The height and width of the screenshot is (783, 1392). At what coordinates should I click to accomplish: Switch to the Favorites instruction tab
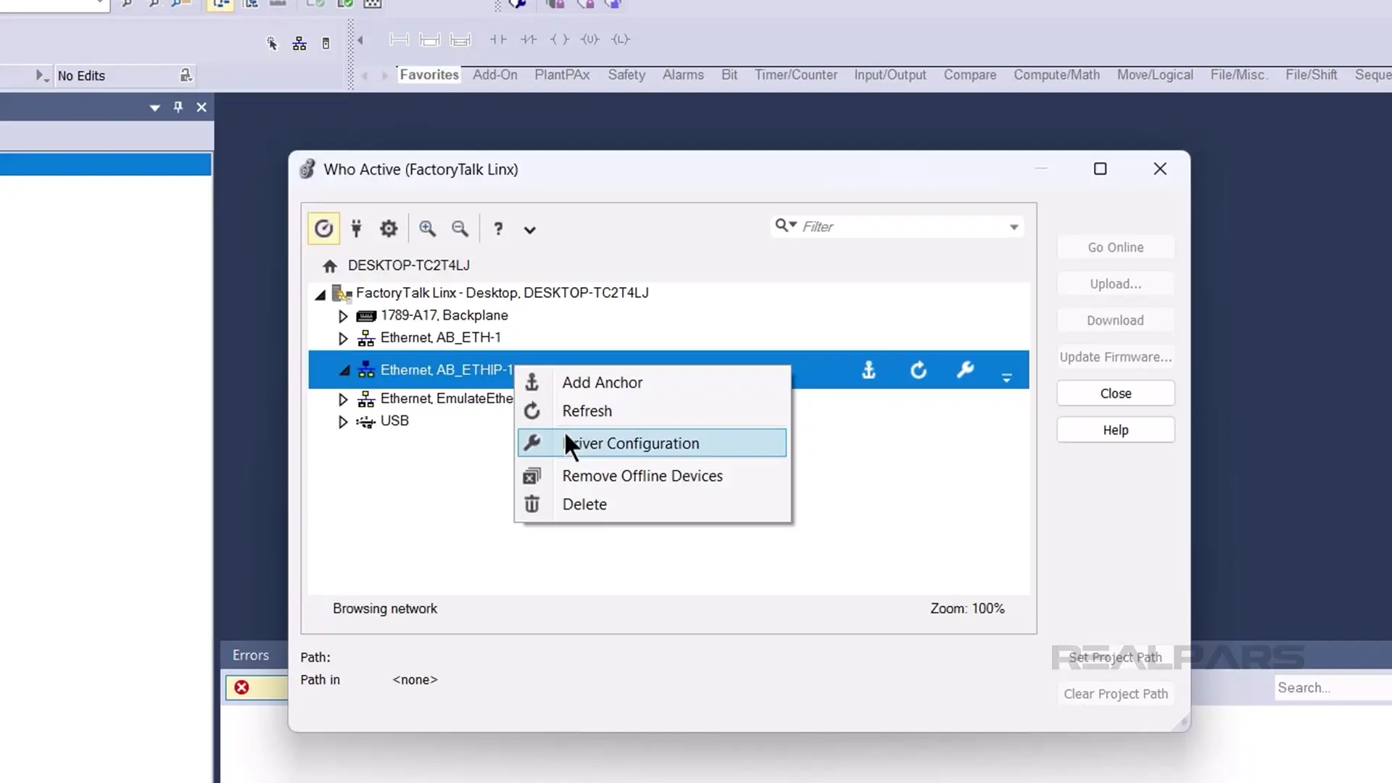click(x=429, y=75)
